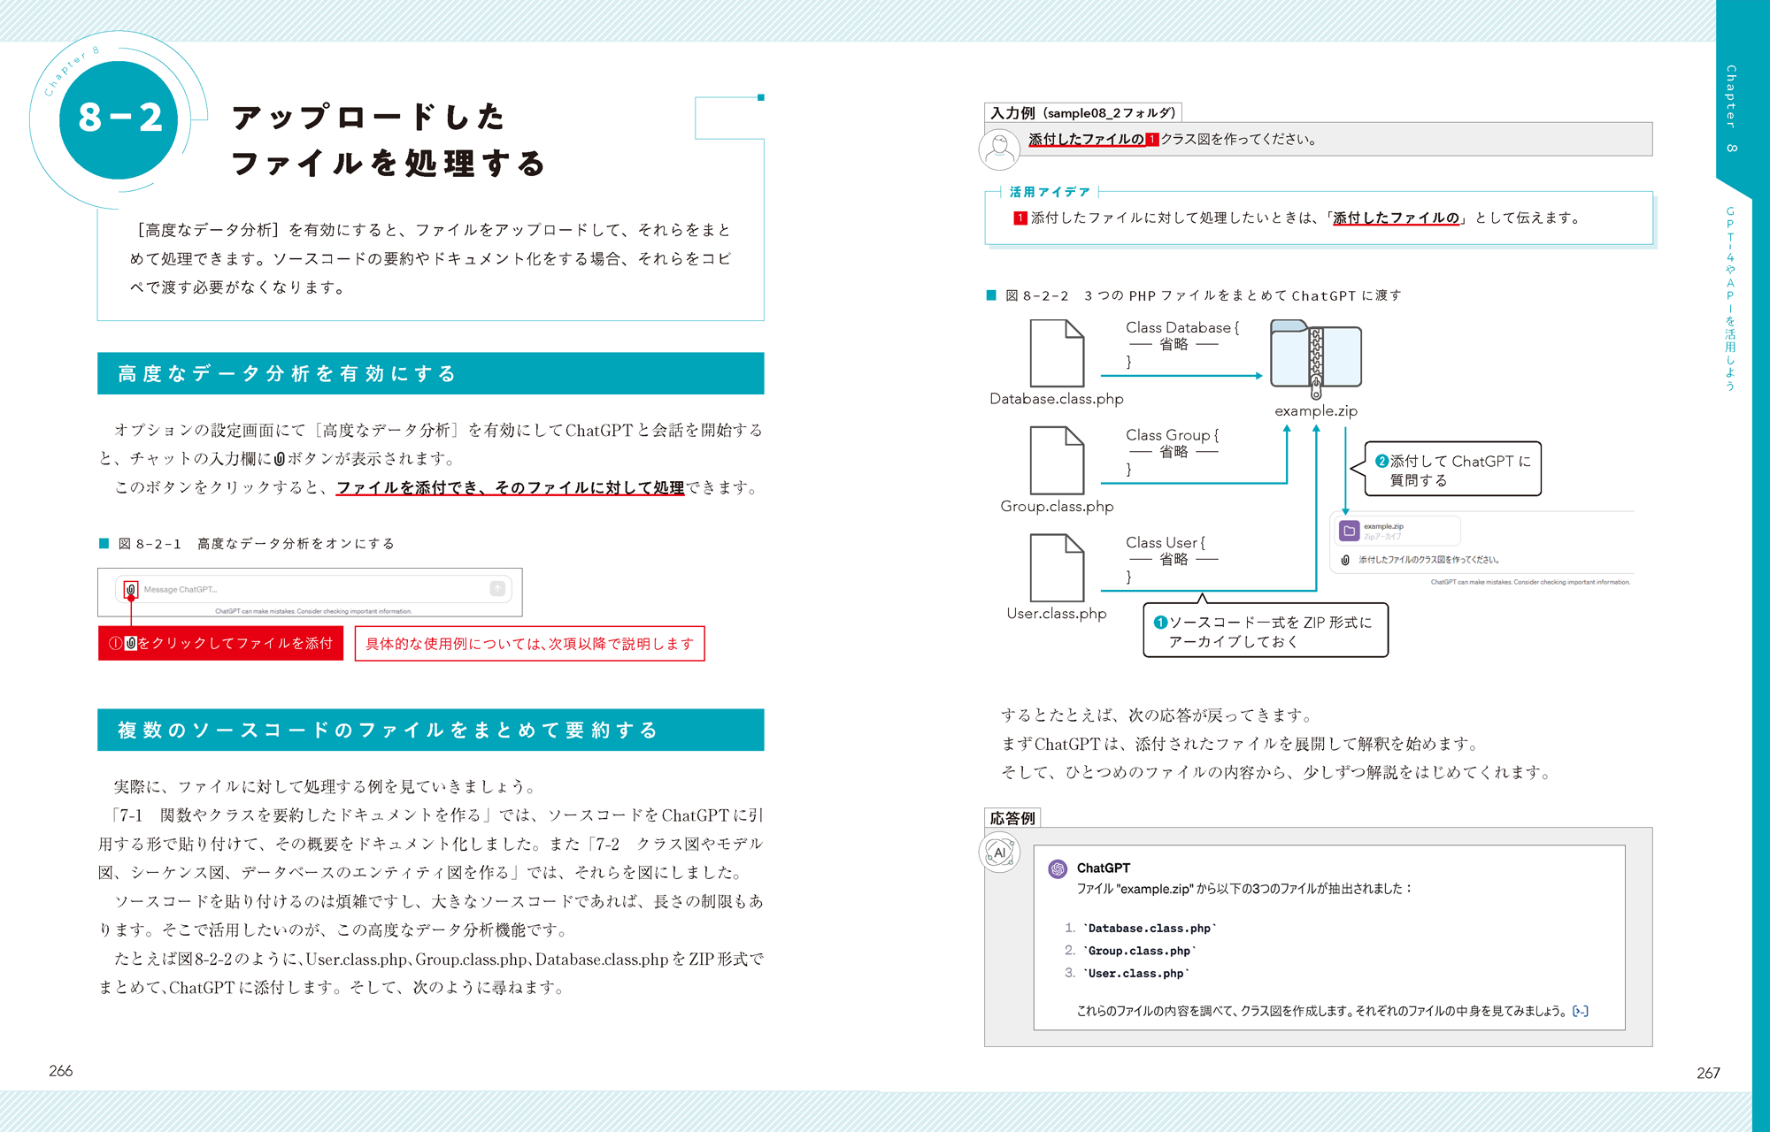This screenshot has width=1770, height=1132.
Task: Click the user avatar icon in the 入力例 box
Action: pos(999,149)
